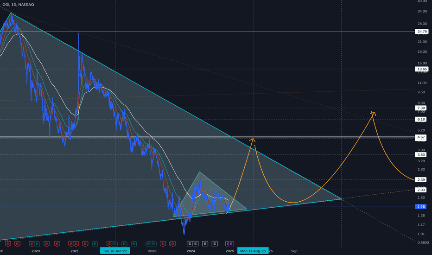Click the OGI, 1D, NASDAQ symbol title
This screenshot has width=432, height=255.
point(18,5)
